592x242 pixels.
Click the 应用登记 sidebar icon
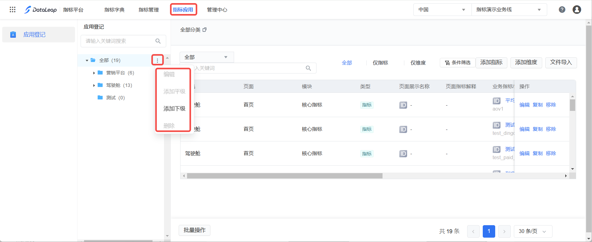click(x=13, y=35)
